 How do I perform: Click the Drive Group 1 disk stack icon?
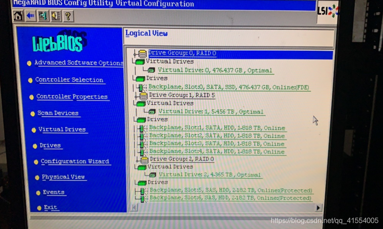point(144,96)
